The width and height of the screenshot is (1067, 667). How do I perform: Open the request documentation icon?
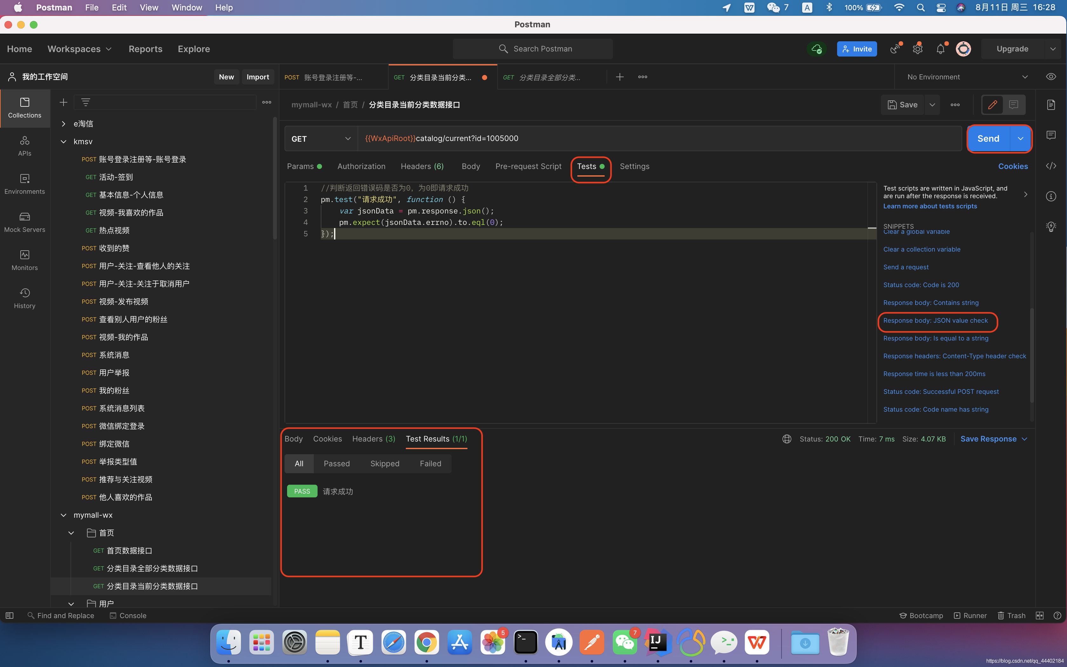(1051, 104)
